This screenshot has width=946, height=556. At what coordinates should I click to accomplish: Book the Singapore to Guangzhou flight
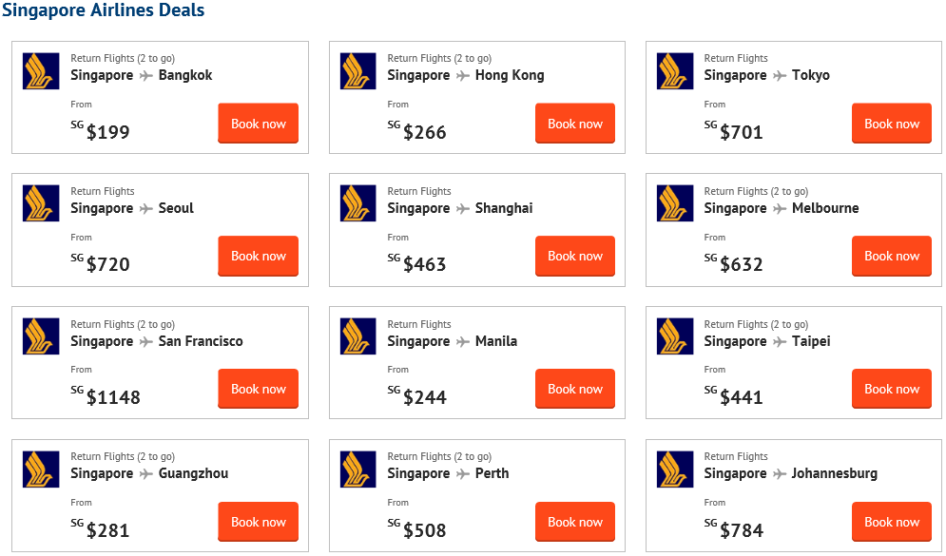[x=259, y=522]
